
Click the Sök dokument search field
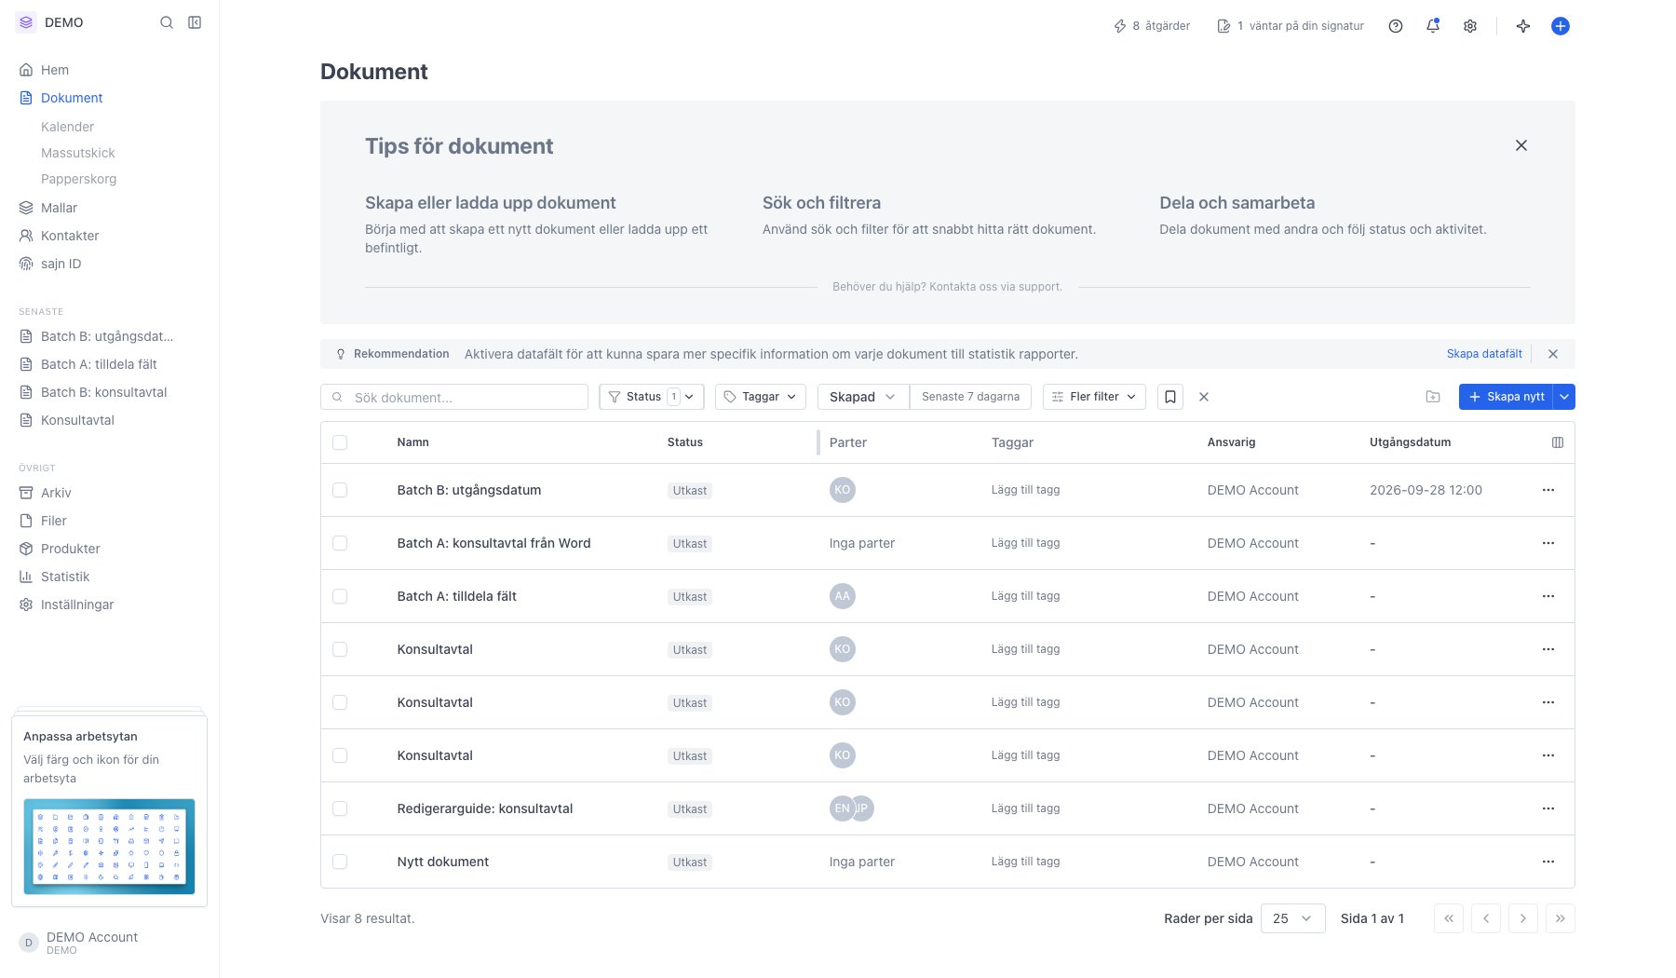(x=454, y=397)
